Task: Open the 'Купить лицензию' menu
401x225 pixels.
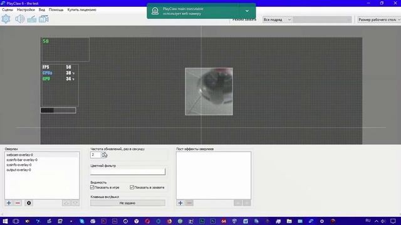Action: [82, 10]
